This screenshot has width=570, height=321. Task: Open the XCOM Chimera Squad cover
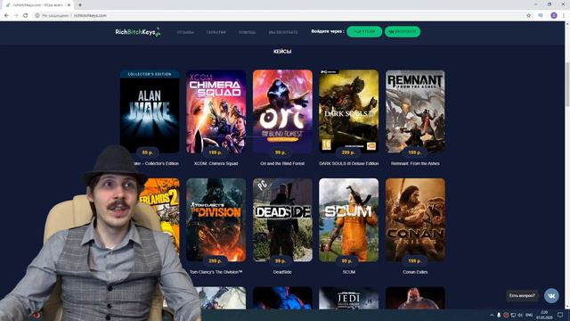click(x=216, y=111)
